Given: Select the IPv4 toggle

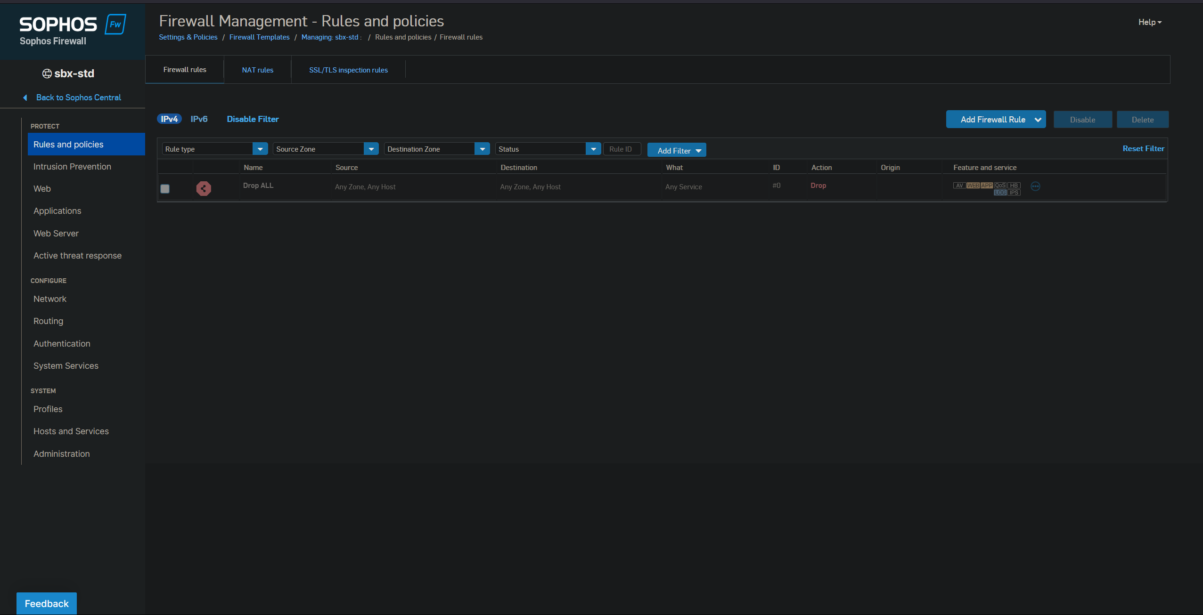Looking at the screenshot, I should tap(169, 119).
